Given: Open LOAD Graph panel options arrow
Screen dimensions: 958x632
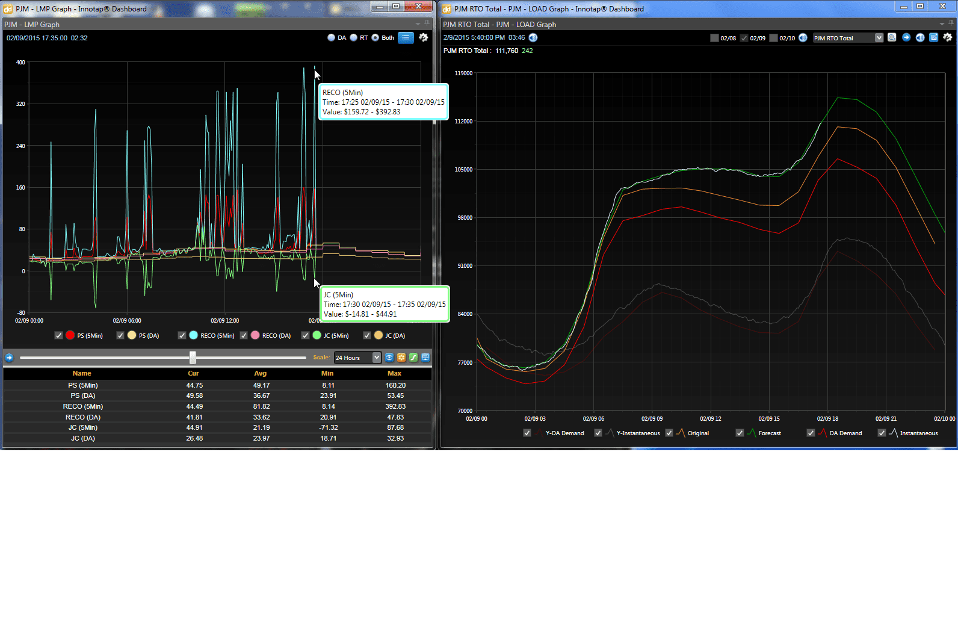Looking at the screenshot, I should click(942, 24).
